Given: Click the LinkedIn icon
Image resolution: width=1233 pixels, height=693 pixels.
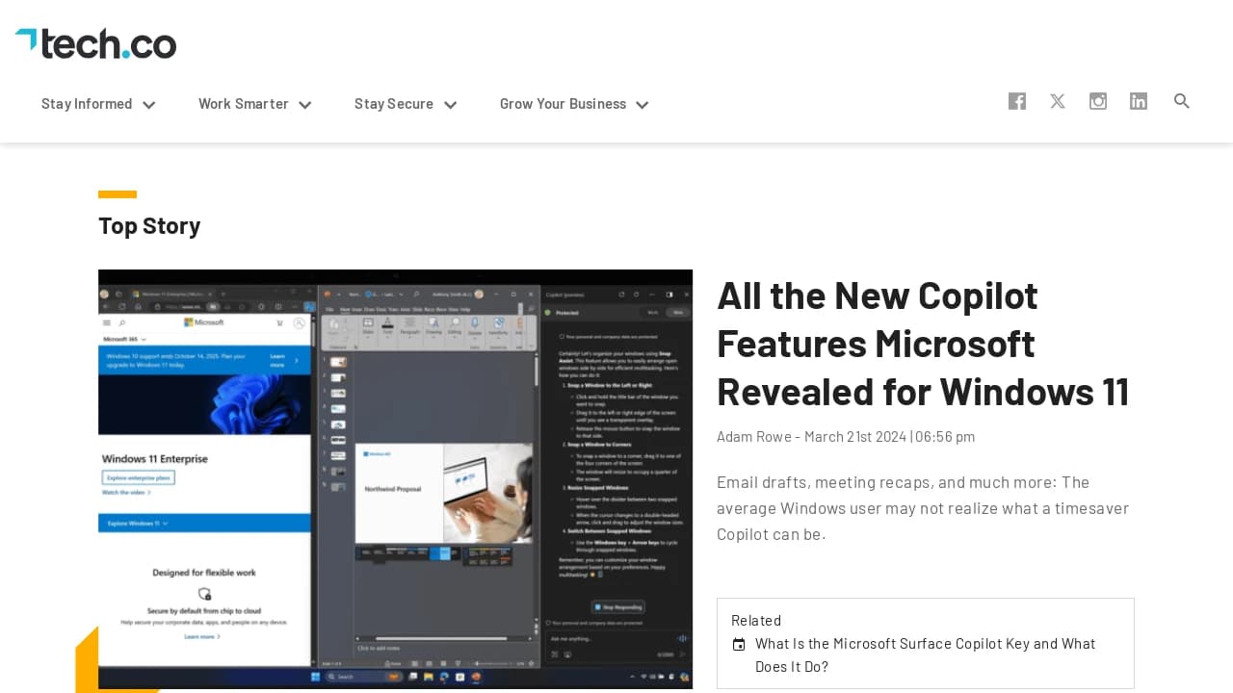Looking at the screenshot, I should pyautogui.click(x=1139, y=101).
